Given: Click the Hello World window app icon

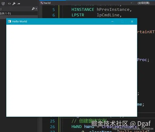Looking at the screenshot, I should [x=10, y=21].
